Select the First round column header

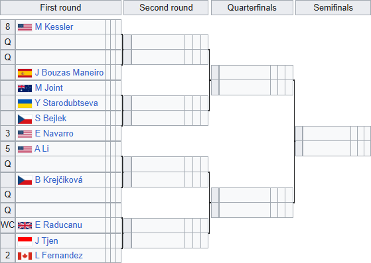tap(60, 7)
